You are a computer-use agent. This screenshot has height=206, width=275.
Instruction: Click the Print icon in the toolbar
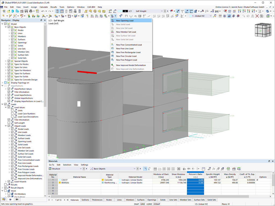point(30,11)
